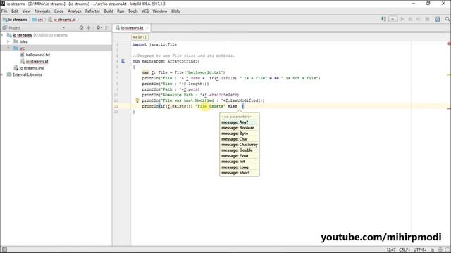Click the Stop icon in toolbar
This screenshot has width=451, height=253.
(427, 19)
